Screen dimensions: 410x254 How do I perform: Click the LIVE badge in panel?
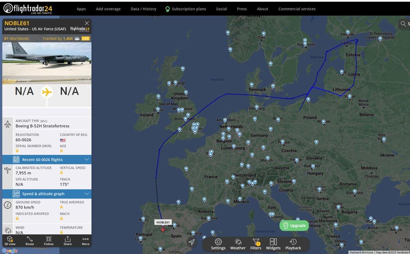[x=86, y=38]
